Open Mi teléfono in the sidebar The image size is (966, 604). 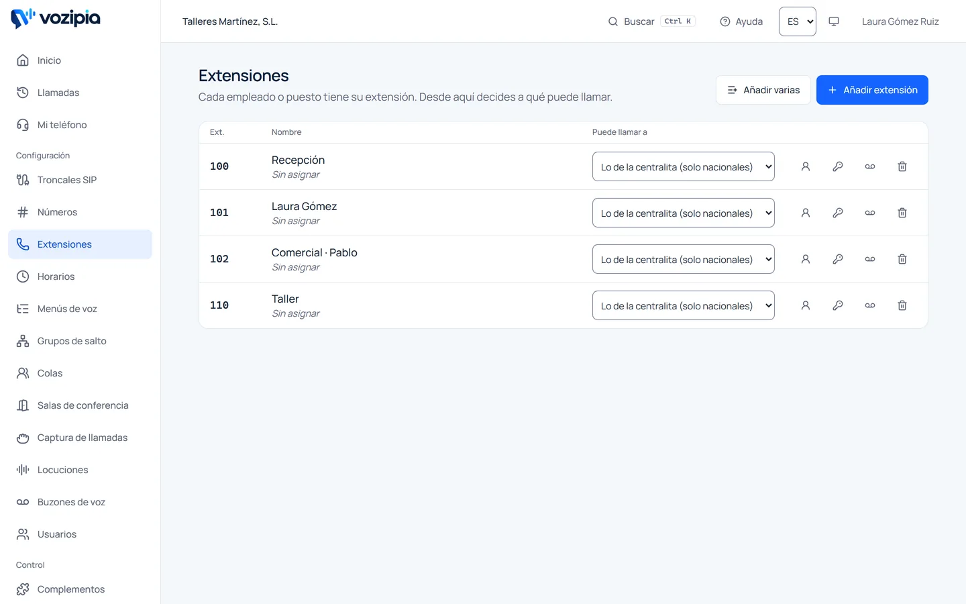80,125
